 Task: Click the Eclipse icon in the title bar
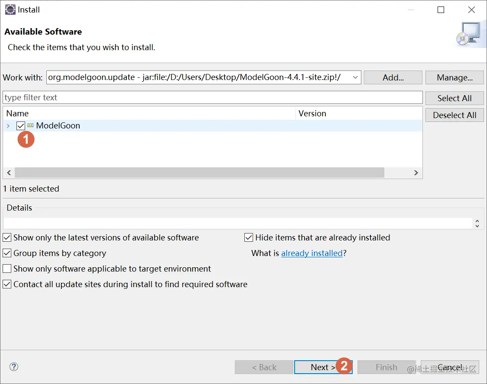(x=10, y=10)
